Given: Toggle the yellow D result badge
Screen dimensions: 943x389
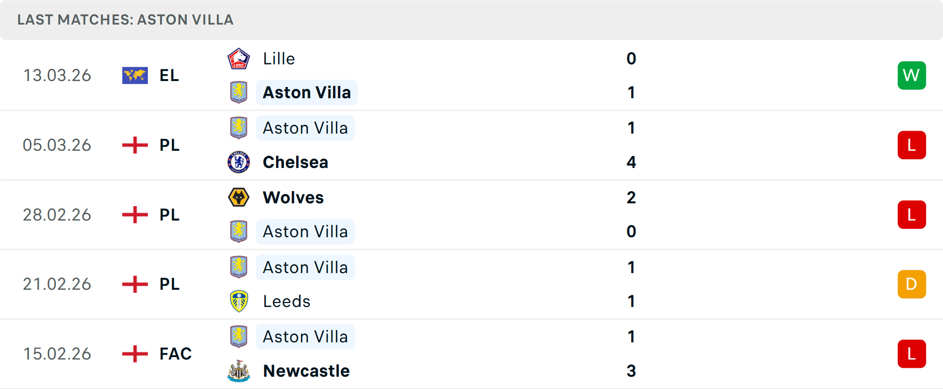Looking at the screenshot, I should pos(912,284).
